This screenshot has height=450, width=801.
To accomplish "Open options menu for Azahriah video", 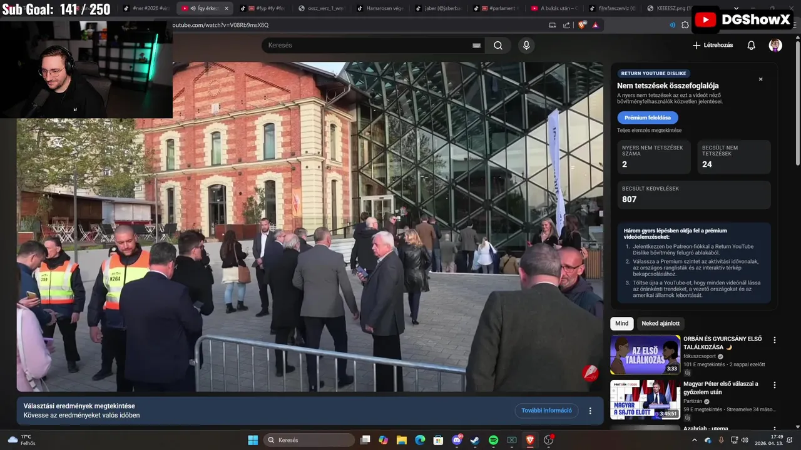I will click(x=775, y=428).
